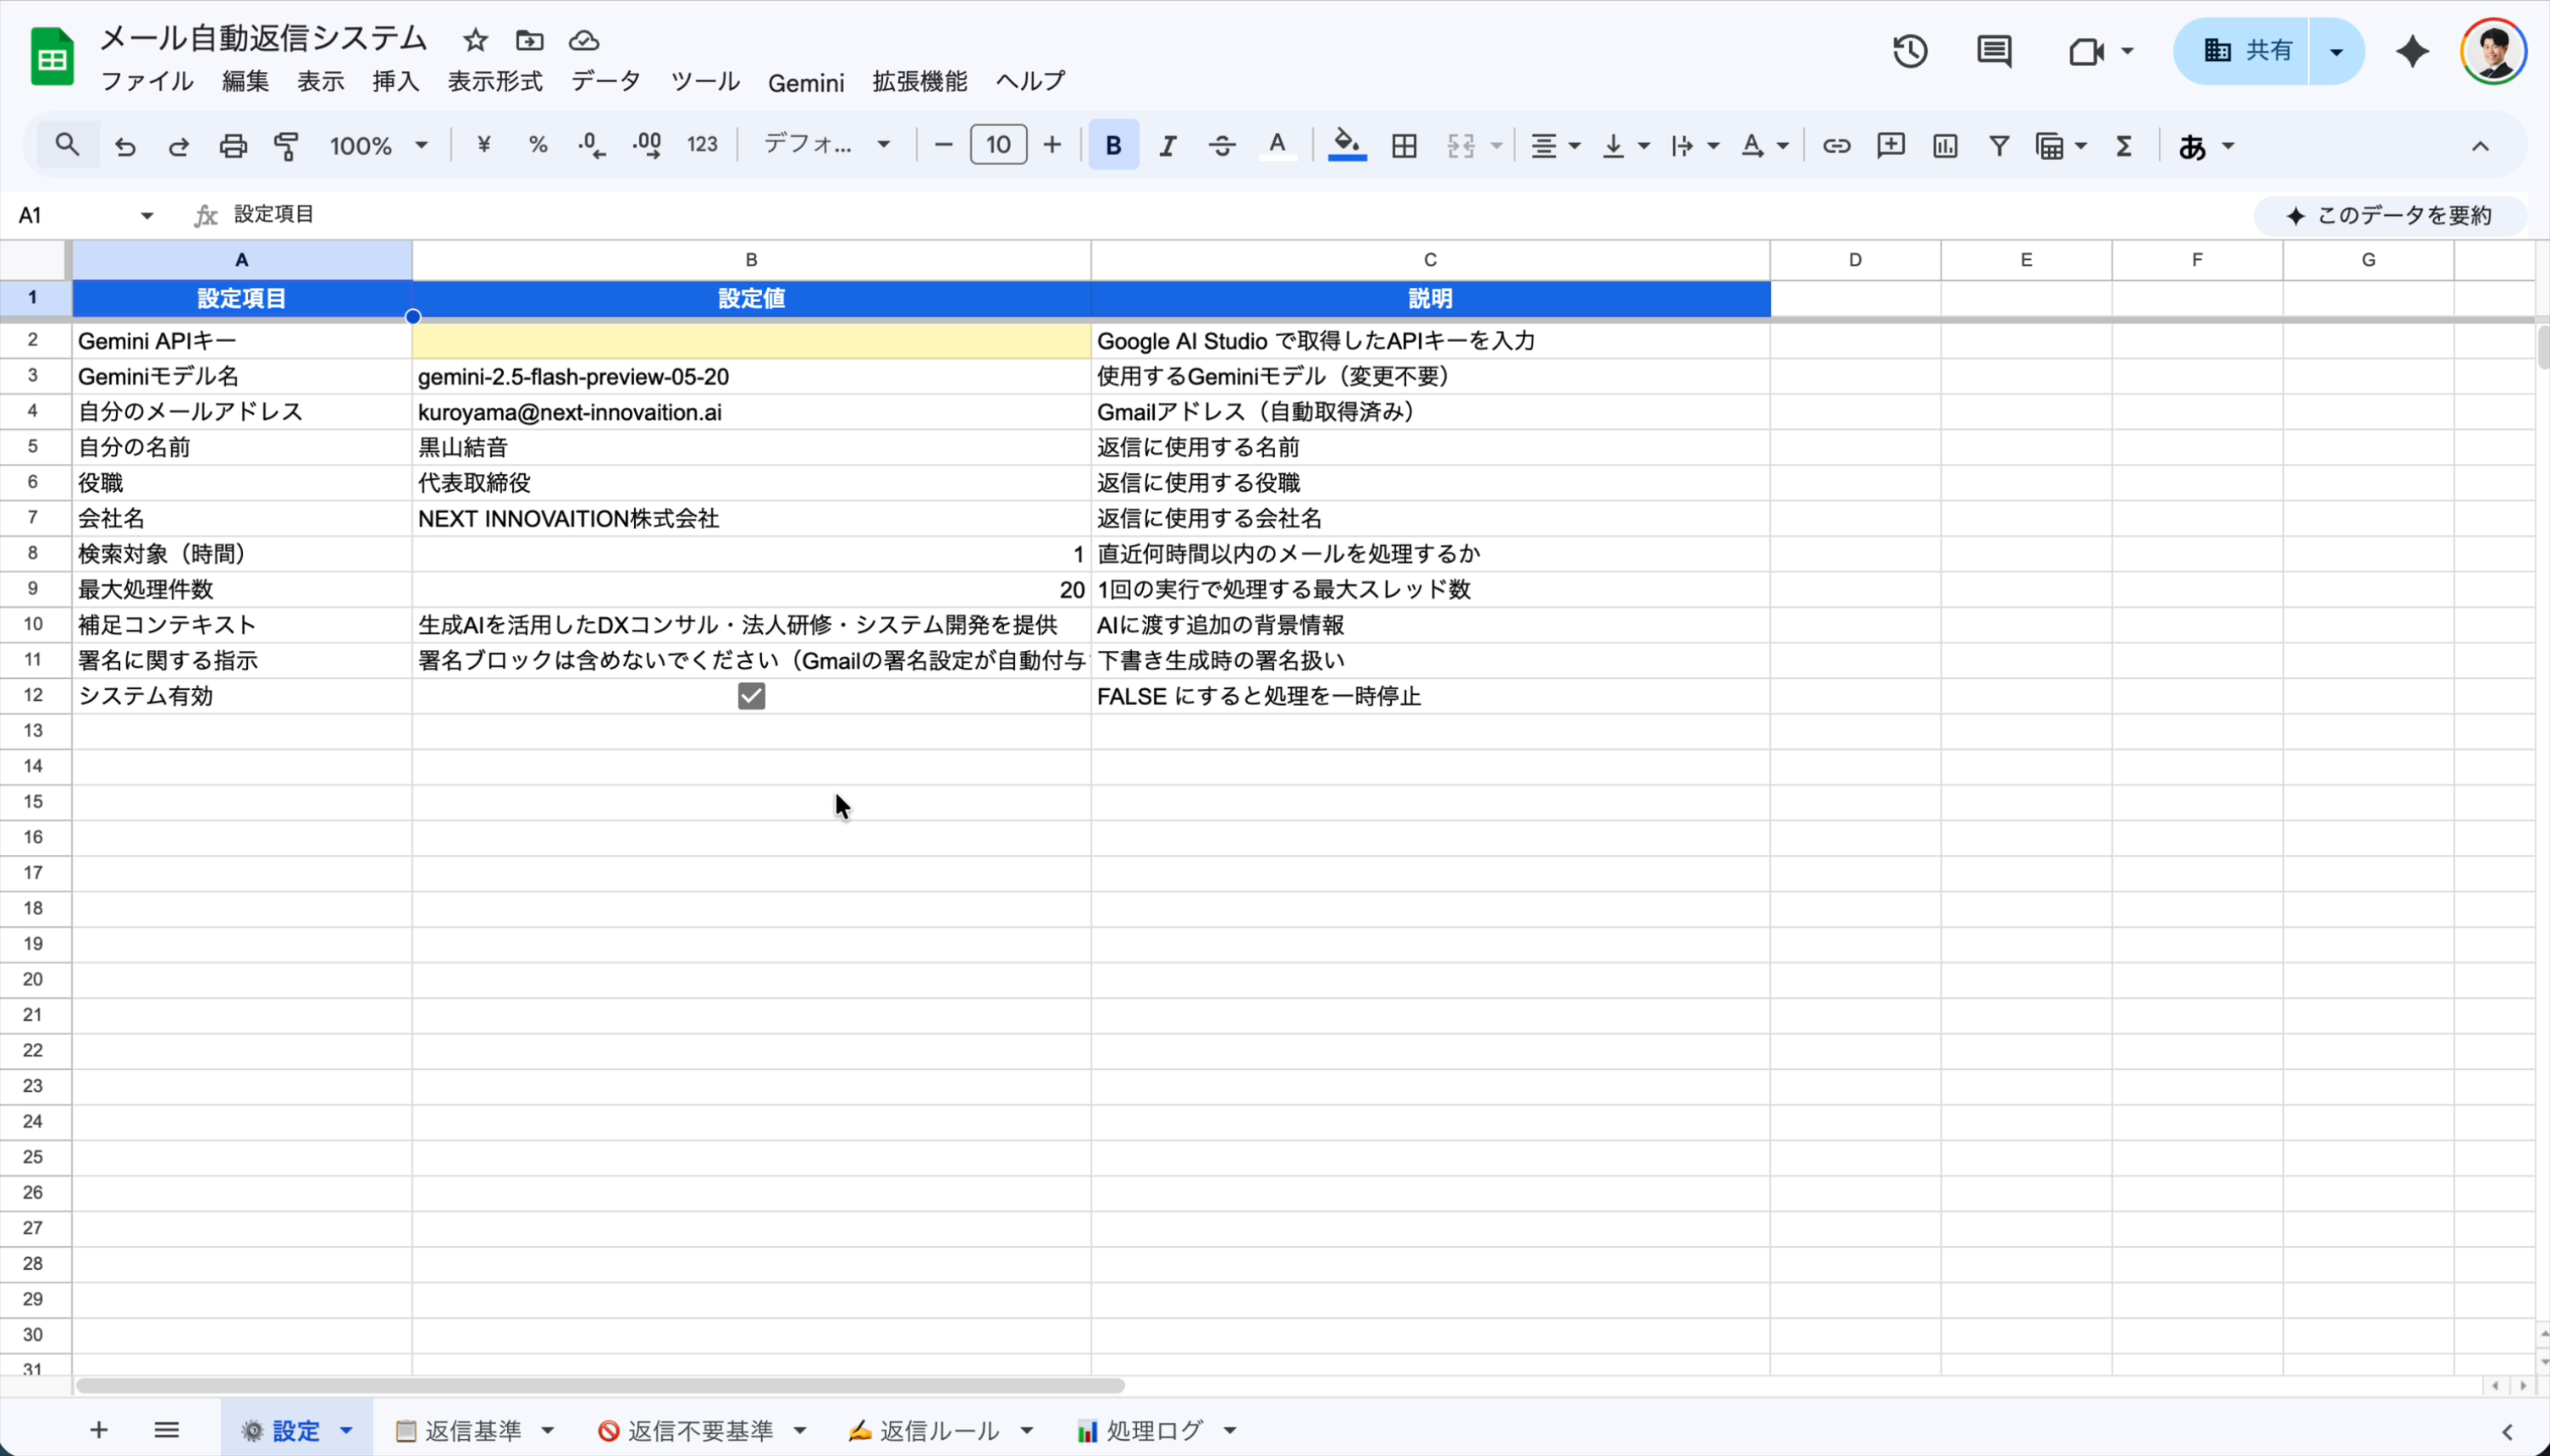This screenshot has height=1456, width=2550.
Task: Insert a link
Action: pyautogui.click(x=1836, y=146)
